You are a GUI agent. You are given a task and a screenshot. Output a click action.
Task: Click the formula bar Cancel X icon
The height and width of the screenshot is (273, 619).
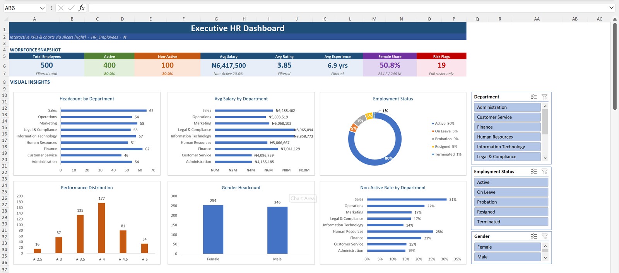(61, 8)
